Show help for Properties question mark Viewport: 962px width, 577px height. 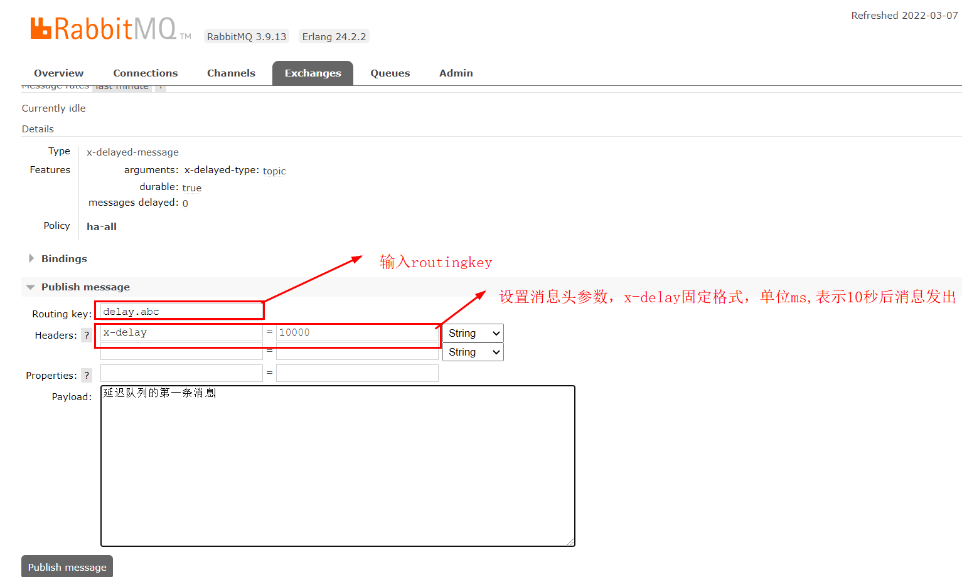point(87,375)
